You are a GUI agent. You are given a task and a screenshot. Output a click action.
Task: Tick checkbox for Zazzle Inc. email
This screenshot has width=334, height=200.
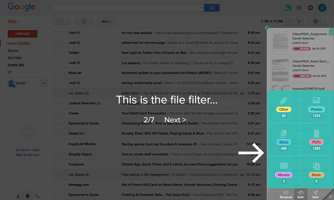56,134
